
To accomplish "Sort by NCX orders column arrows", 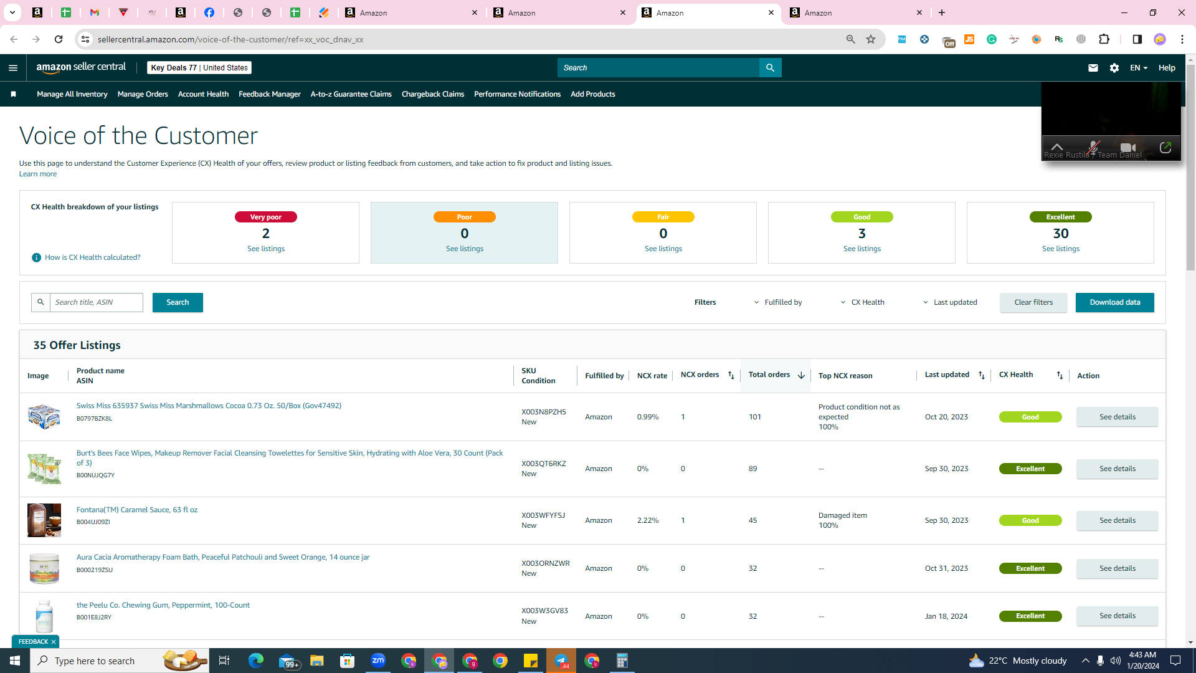I will [731, 375].
